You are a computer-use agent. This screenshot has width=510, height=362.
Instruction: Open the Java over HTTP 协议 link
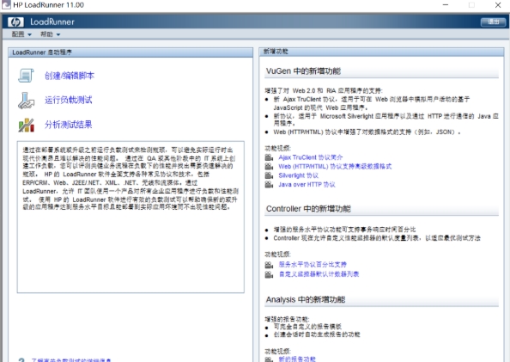[307, 184]
